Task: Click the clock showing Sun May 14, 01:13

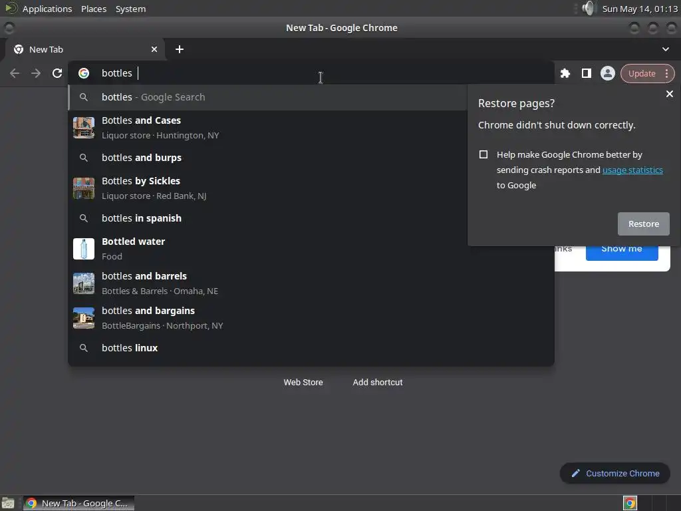Action: (640, 9)
